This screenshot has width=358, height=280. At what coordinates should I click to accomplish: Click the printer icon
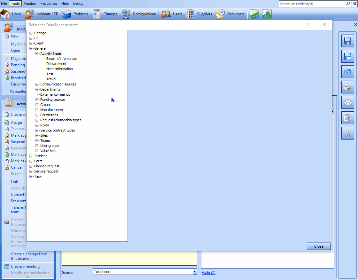(347, 87)
